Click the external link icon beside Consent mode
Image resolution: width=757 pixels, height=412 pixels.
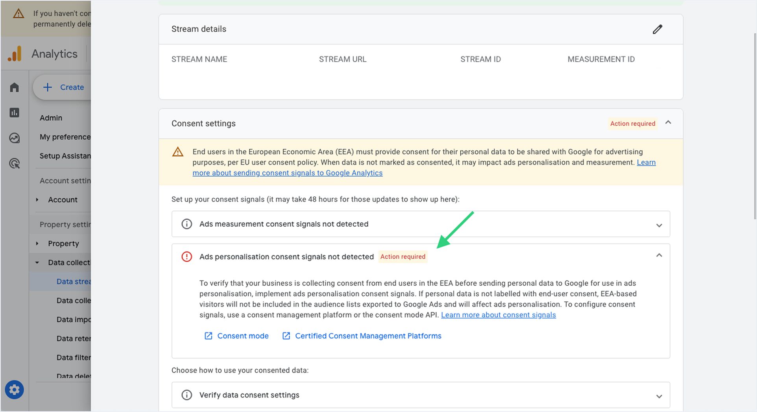[208, 336]
